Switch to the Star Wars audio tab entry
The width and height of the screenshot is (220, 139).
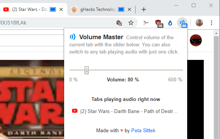pos(125,111)
